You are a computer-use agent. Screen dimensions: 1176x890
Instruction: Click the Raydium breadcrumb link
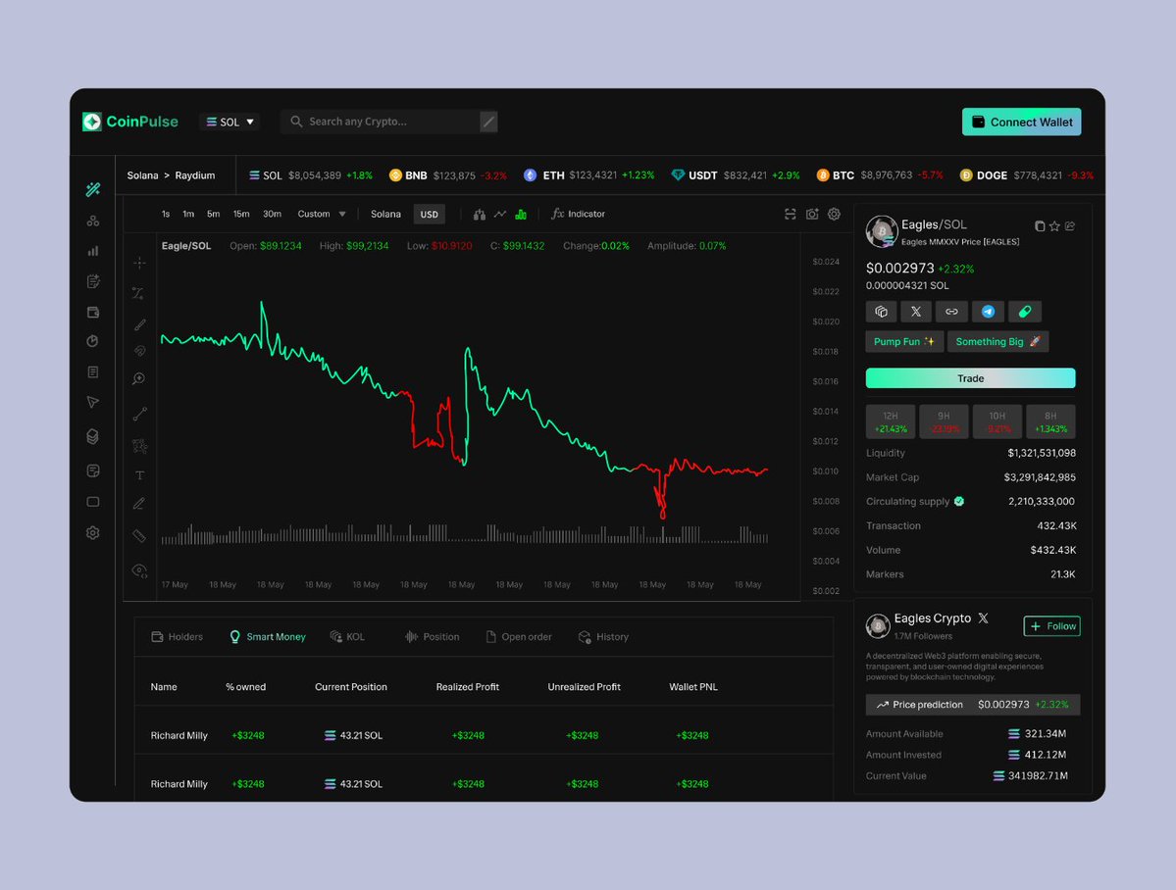[x=195, y=175]
